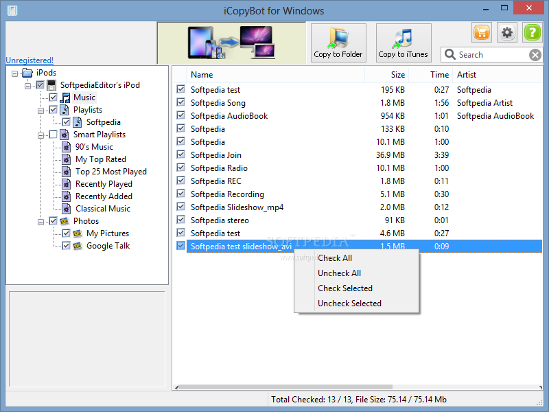Select the Softpedia REC track name
549x412 pixels.
216,181
